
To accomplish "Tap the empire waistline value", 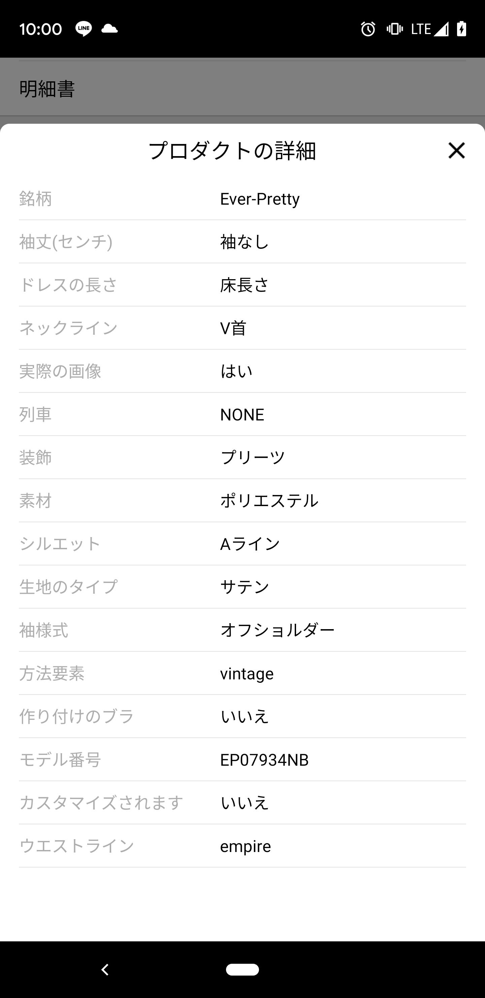I will click(x=246, y=846).
